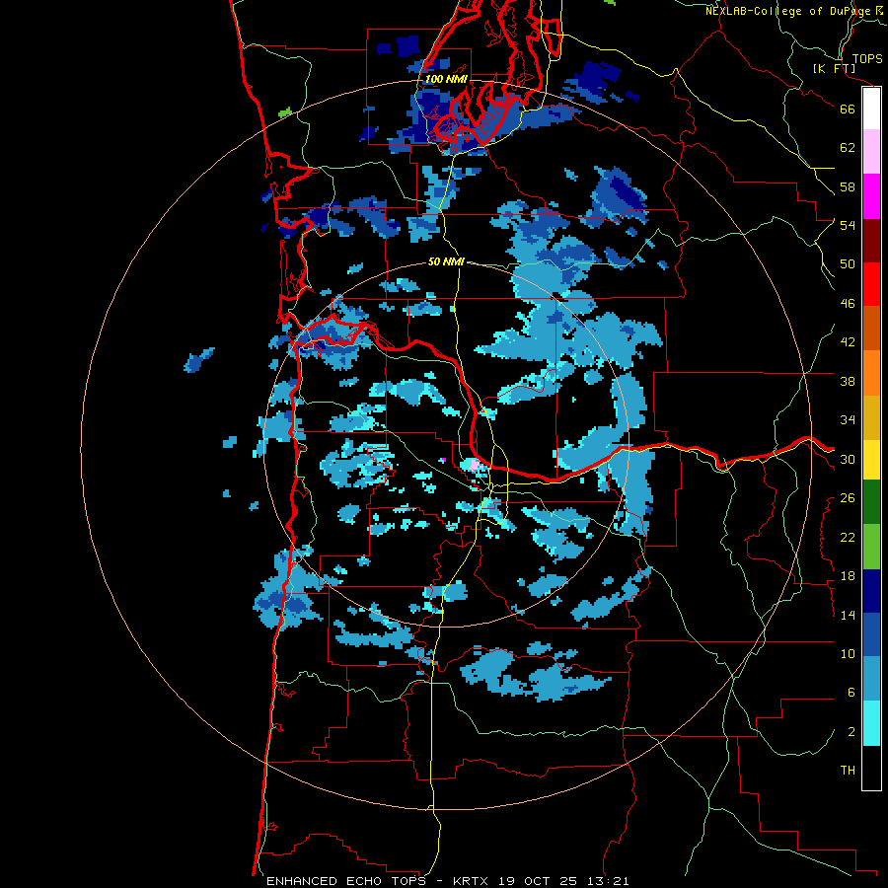The width and height of the screenshot is (888, 888).
Task: Click the legend value 2
Action: pyautogui.click(x=851, y=732)
